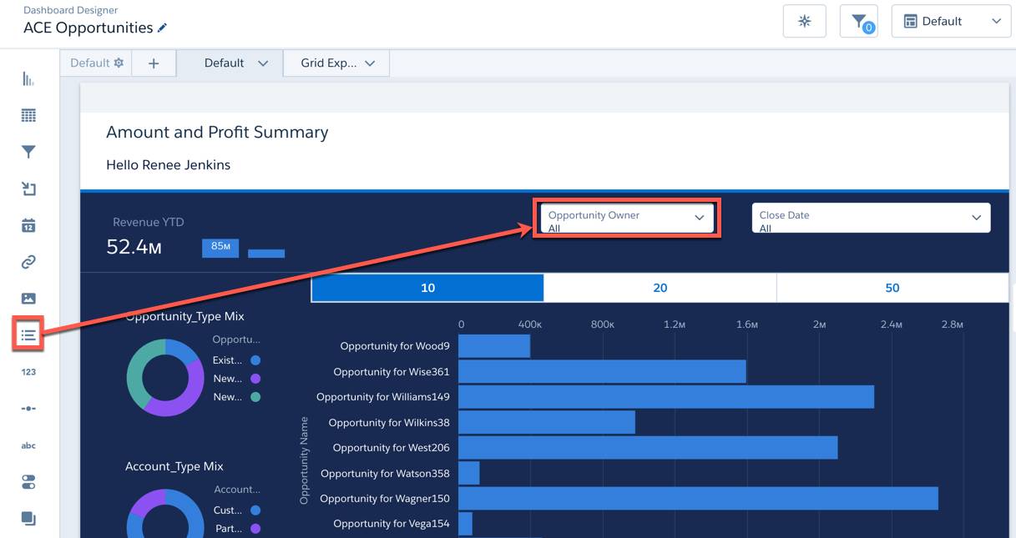This screenshot has height=538, width=1016.
Task: Add a number widget labeled 123
Action: (x=28, y=372)
